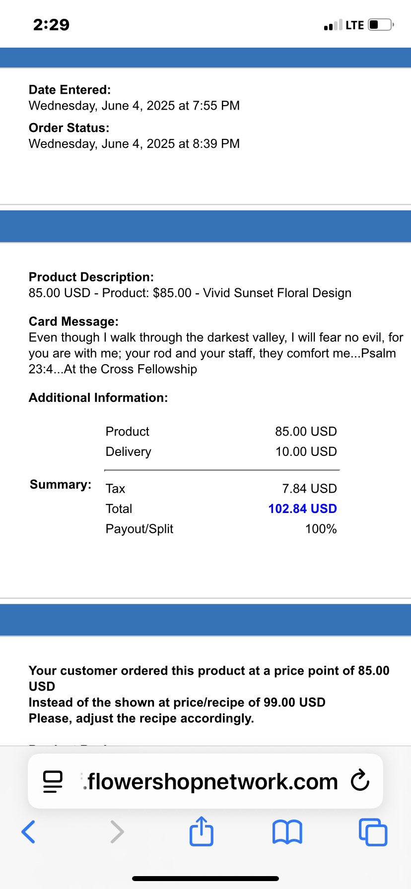
Task: Tap the Safari forward arrow
Action: (x=117, y=832)
